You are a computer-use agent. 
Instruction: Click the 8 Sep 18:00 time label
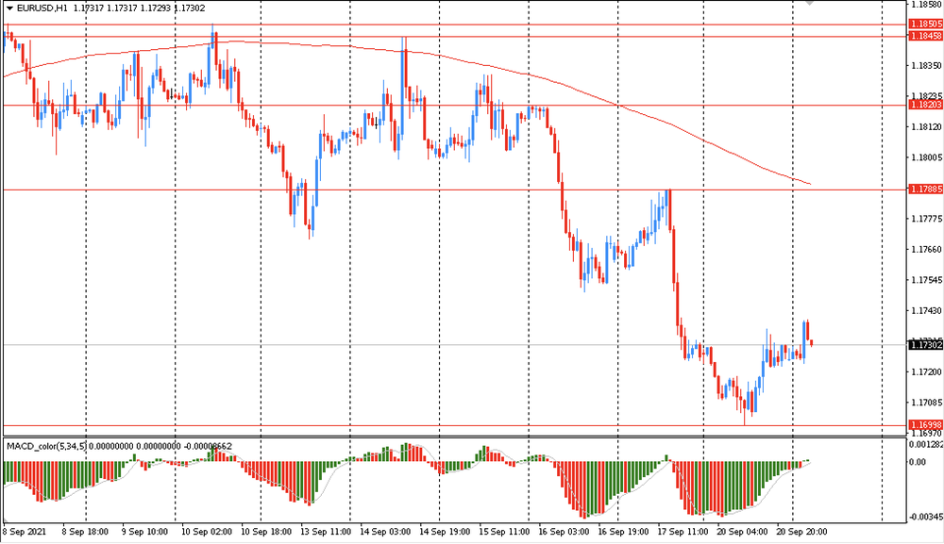point(85,532)
